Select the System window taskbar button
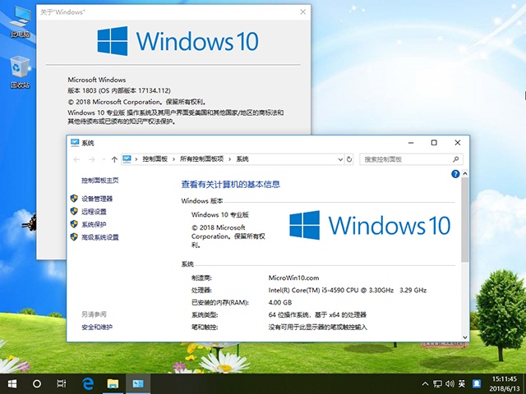This screenshot has width=526, height=394. point(138,383)
